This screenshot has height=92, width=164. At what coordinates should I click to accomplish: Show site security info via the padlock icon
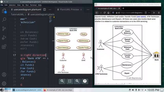pyautogui.click(x=117, y=13)
